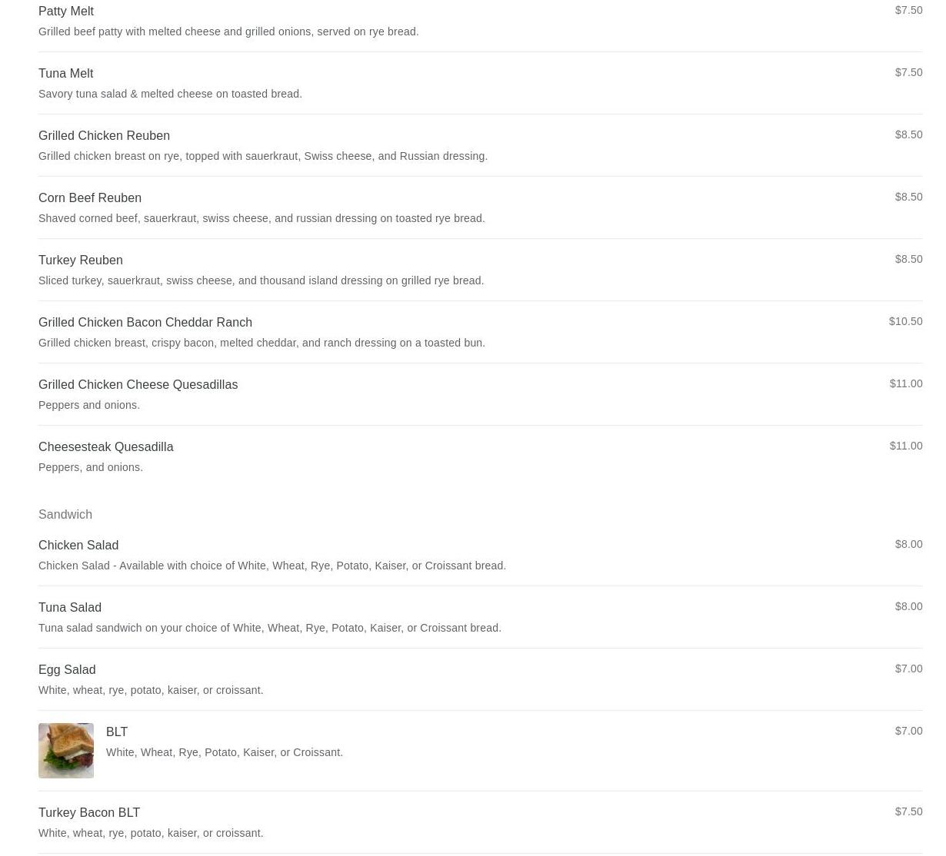Click the Chicken Salad bread choice description
The image size is (946, 856).
pos(272,566)
